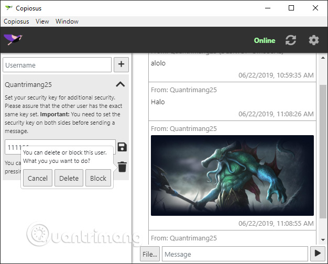328x264 pixels.
Task: Click the Cancel button in popup
Action: click(38, 178)
